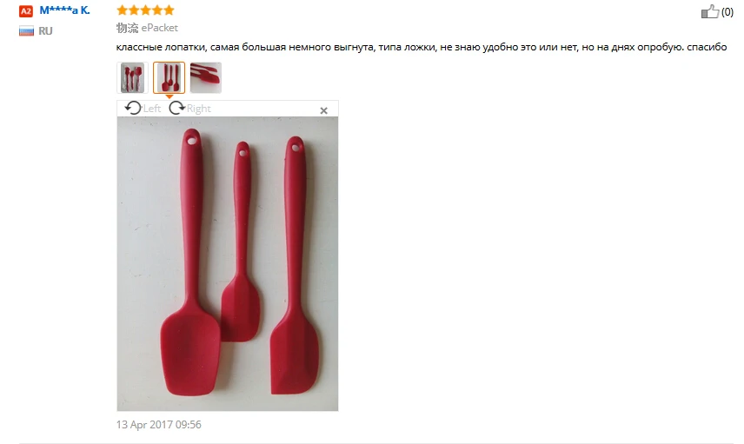Click the first orange rating star
744x444 pixels.
tap(123, 10)
